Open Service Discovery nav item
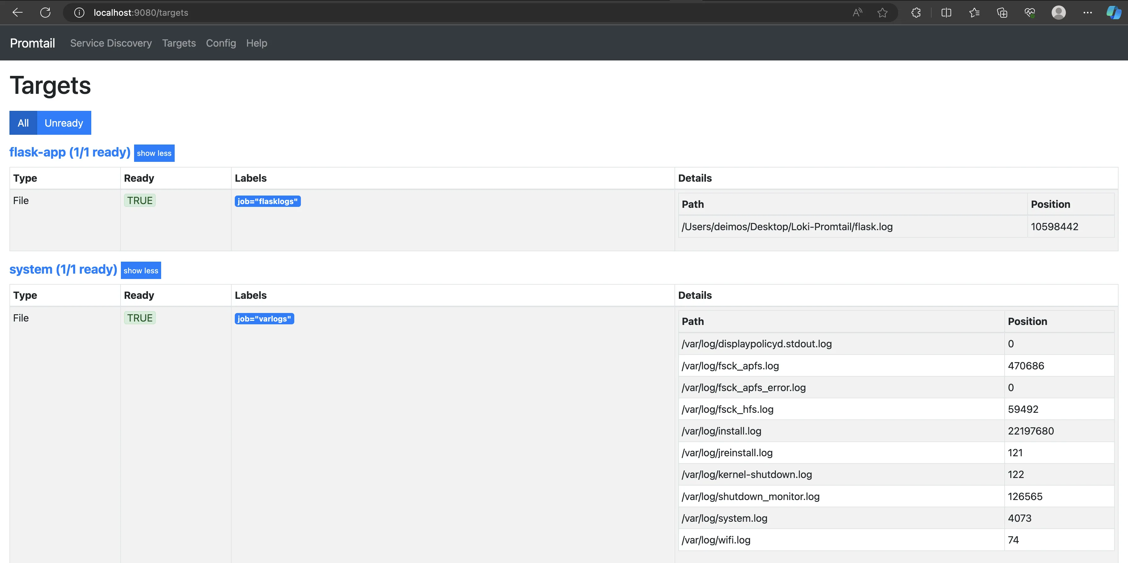This screenshot has width=1128, height=563. pyautogui.click(x=111, y=43)
